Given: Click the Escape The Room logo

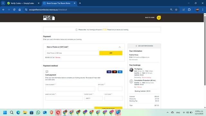Looking at the screenshot, I should [x=49, y=18].
